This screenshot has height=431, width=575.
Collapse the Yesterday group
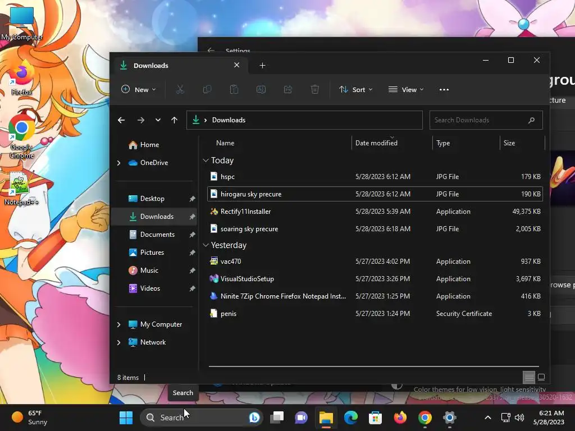(206, 245)
